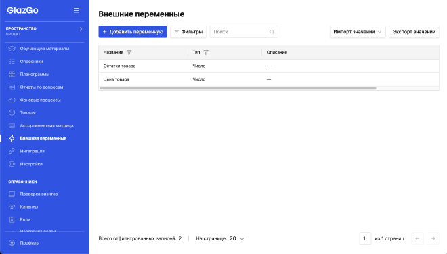Click the Проверка визитов laptop icon
This screenshot has width=447, height=254.
click(12, 194)
